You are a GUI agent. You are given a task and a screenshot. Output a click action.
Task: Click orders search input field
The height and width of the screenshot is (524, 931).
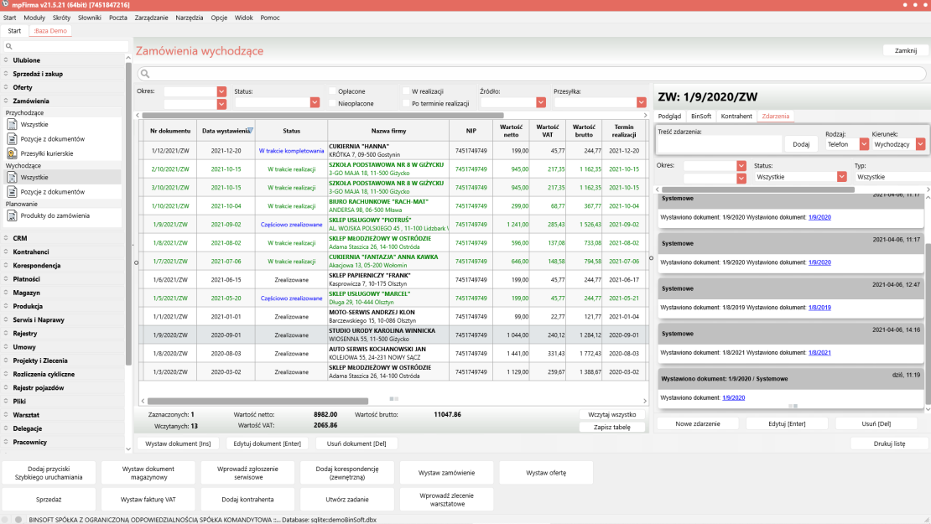coord(532,74)
